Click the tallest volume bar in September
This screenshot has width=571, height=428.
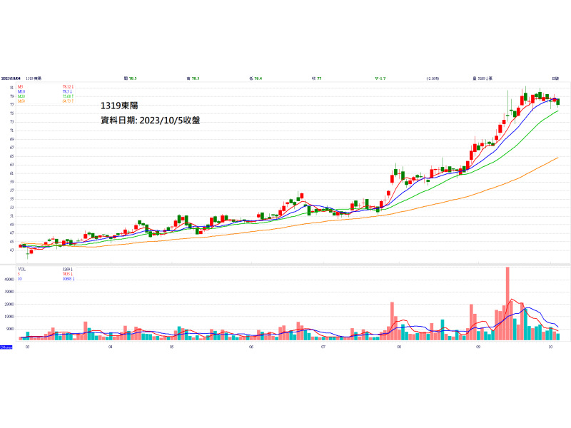pyautogui.click(x=507, y=303)
